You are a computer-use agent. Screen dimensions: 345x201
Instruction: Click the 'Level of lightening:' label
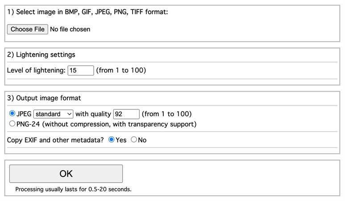pyautogui.click(x=36, y=70)
